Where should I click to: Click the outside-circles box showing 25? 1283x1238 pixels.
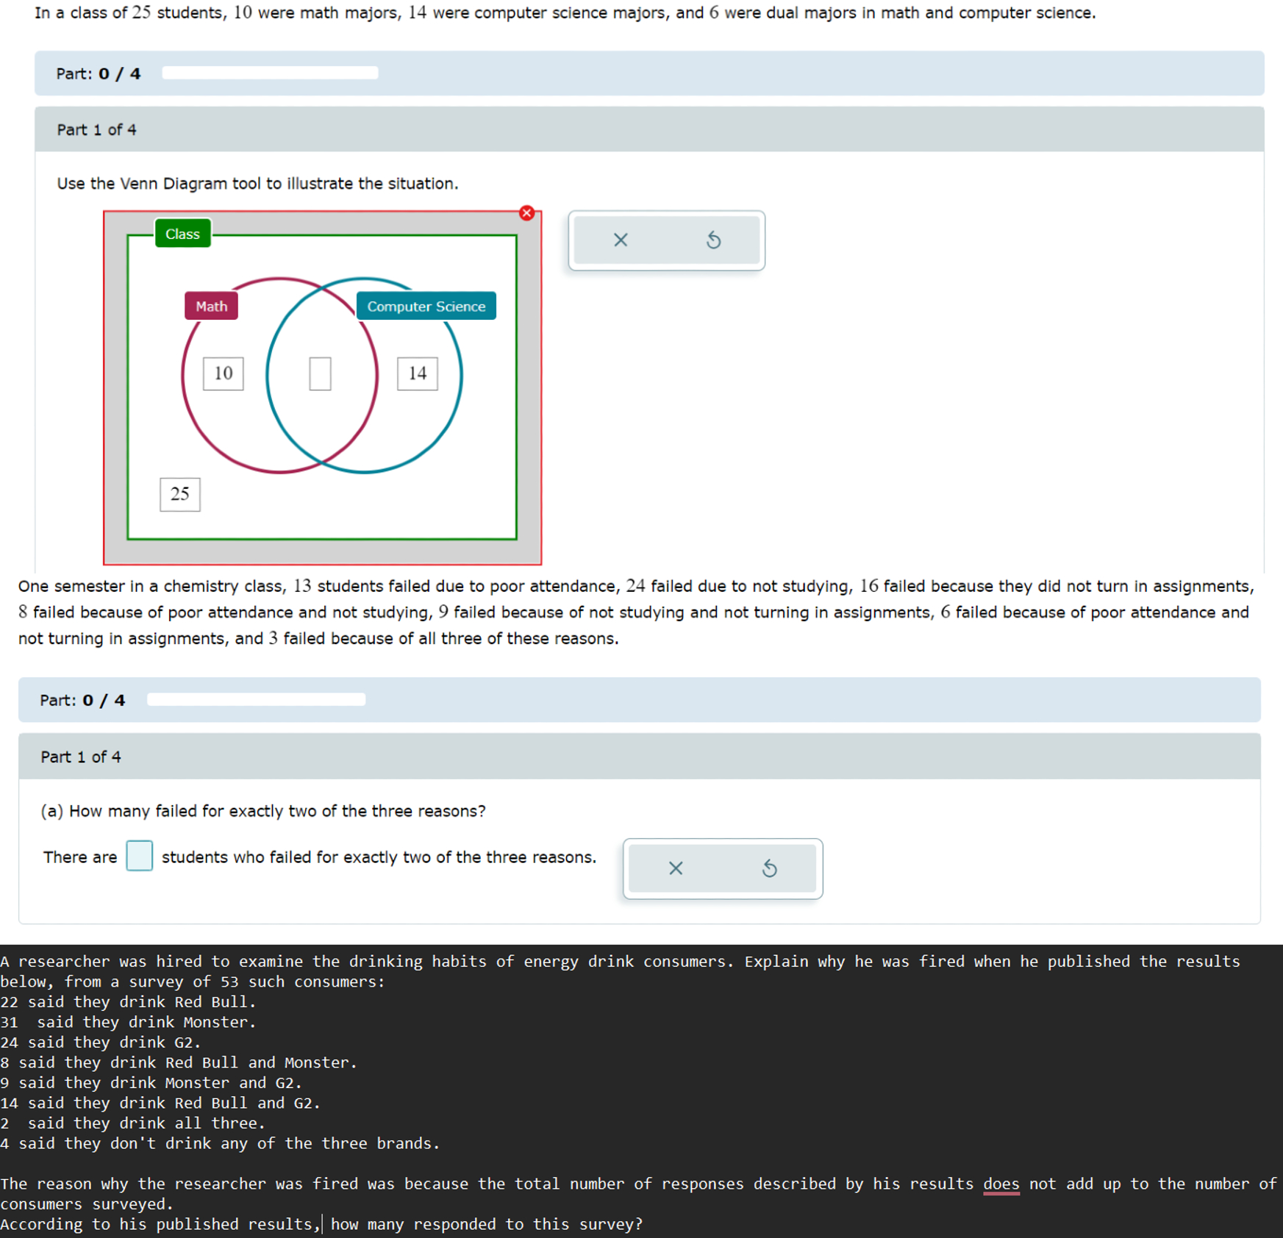click(180, 494)
